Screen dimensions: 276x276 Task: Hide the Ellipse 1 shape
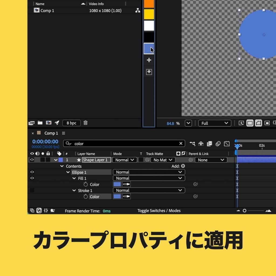[32, 172]
